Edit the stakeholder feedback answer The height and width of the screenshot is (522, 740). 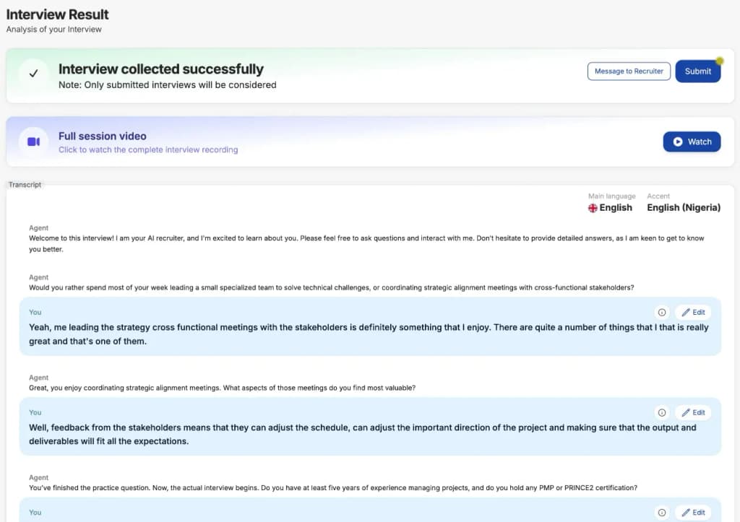[x=693, y=412]
